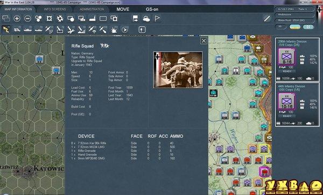Screen dimensions: 323x195
Task: Click the explosion combat icon in toolbar
Action: point(114,30)
